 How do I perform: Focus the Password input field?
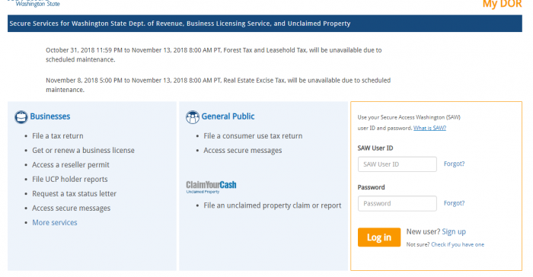pyautogui.click(x=397, y=203)
